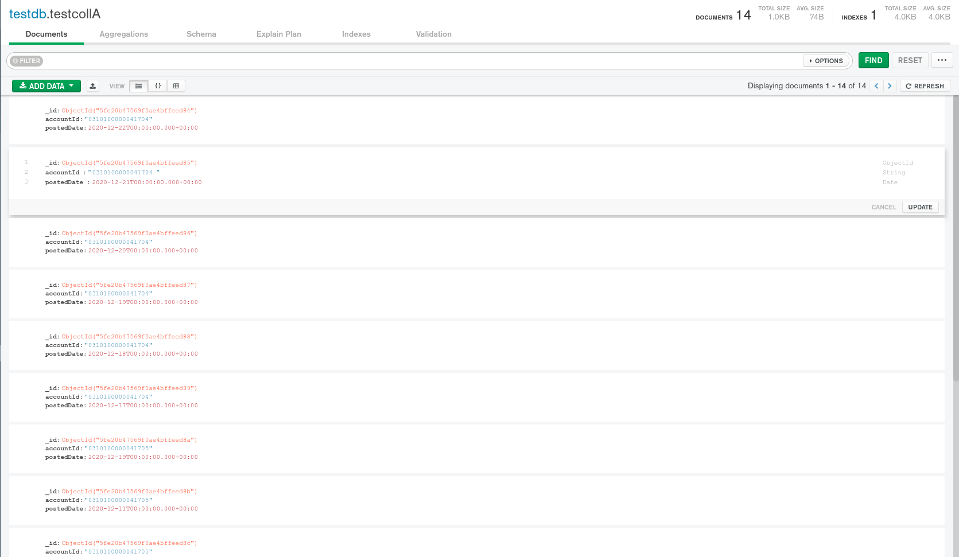Refresh the documents list

[x=925, y=86]
